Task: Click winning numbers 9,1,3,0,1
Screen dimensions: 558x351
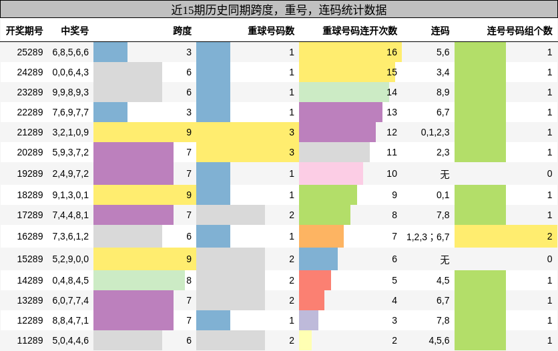Action: (x=71, y=195)
